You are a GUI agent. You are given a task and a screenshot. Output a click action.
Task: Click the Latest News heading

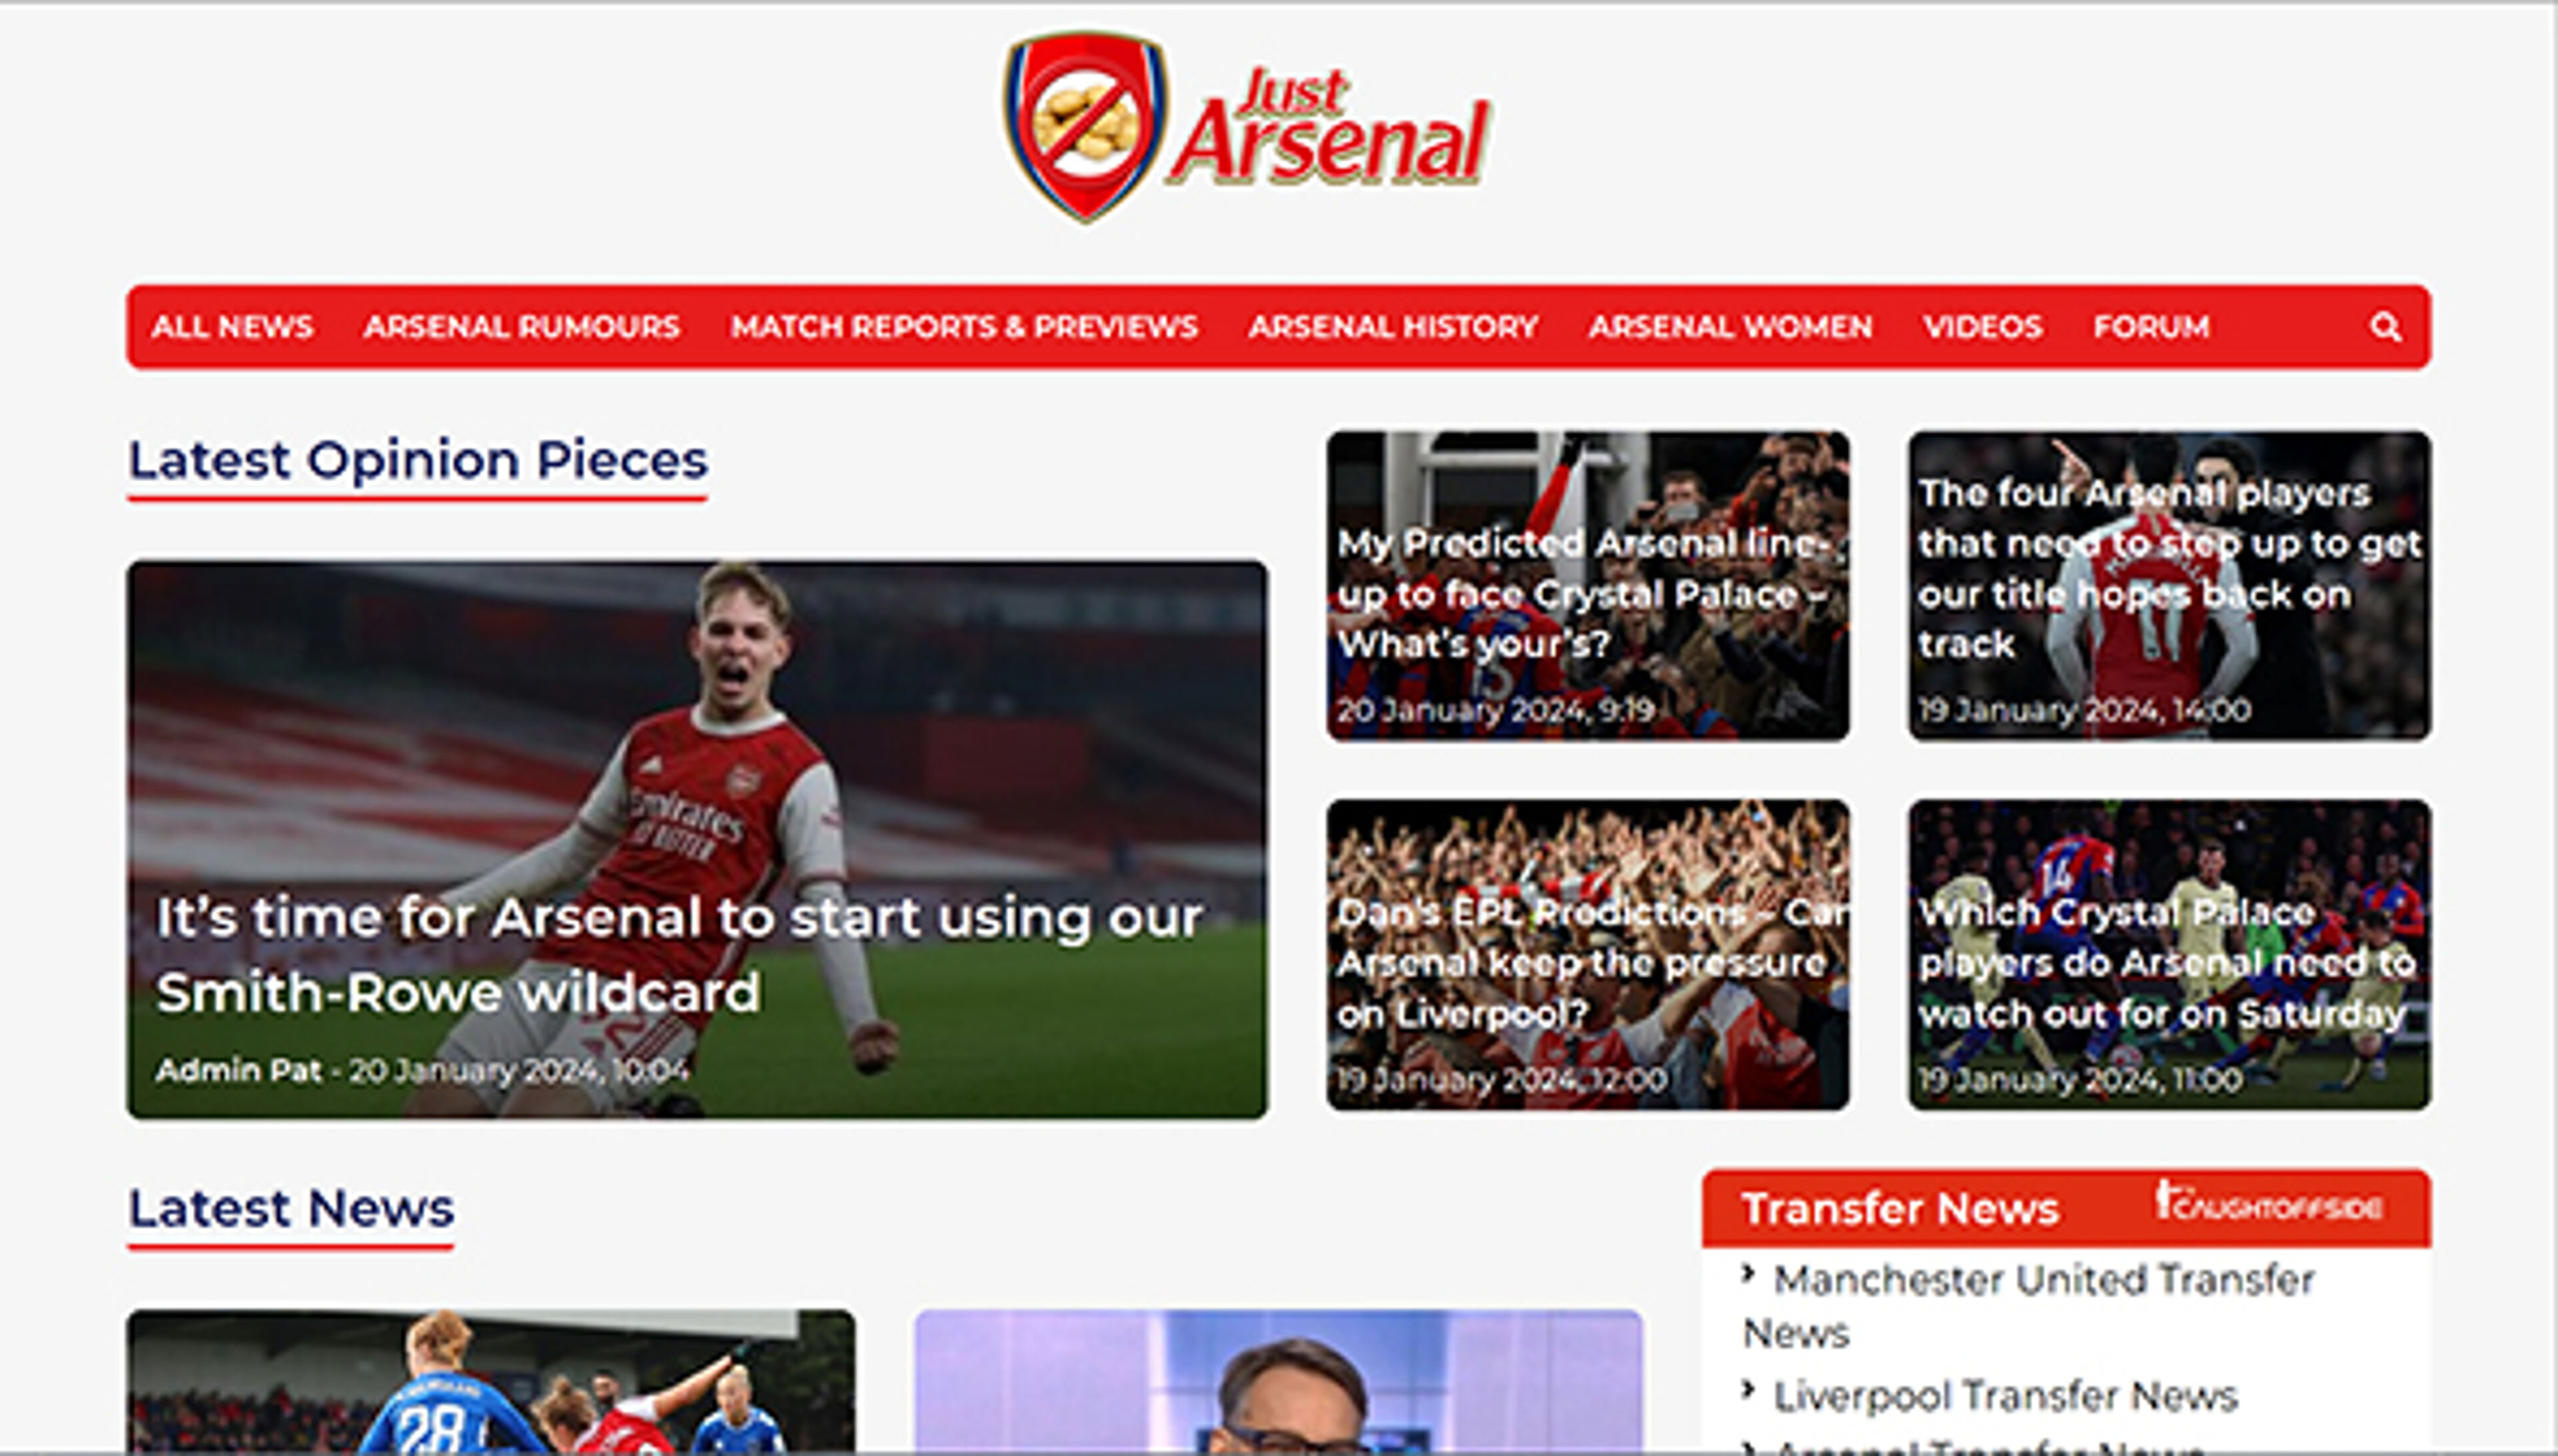(291, 1208)
